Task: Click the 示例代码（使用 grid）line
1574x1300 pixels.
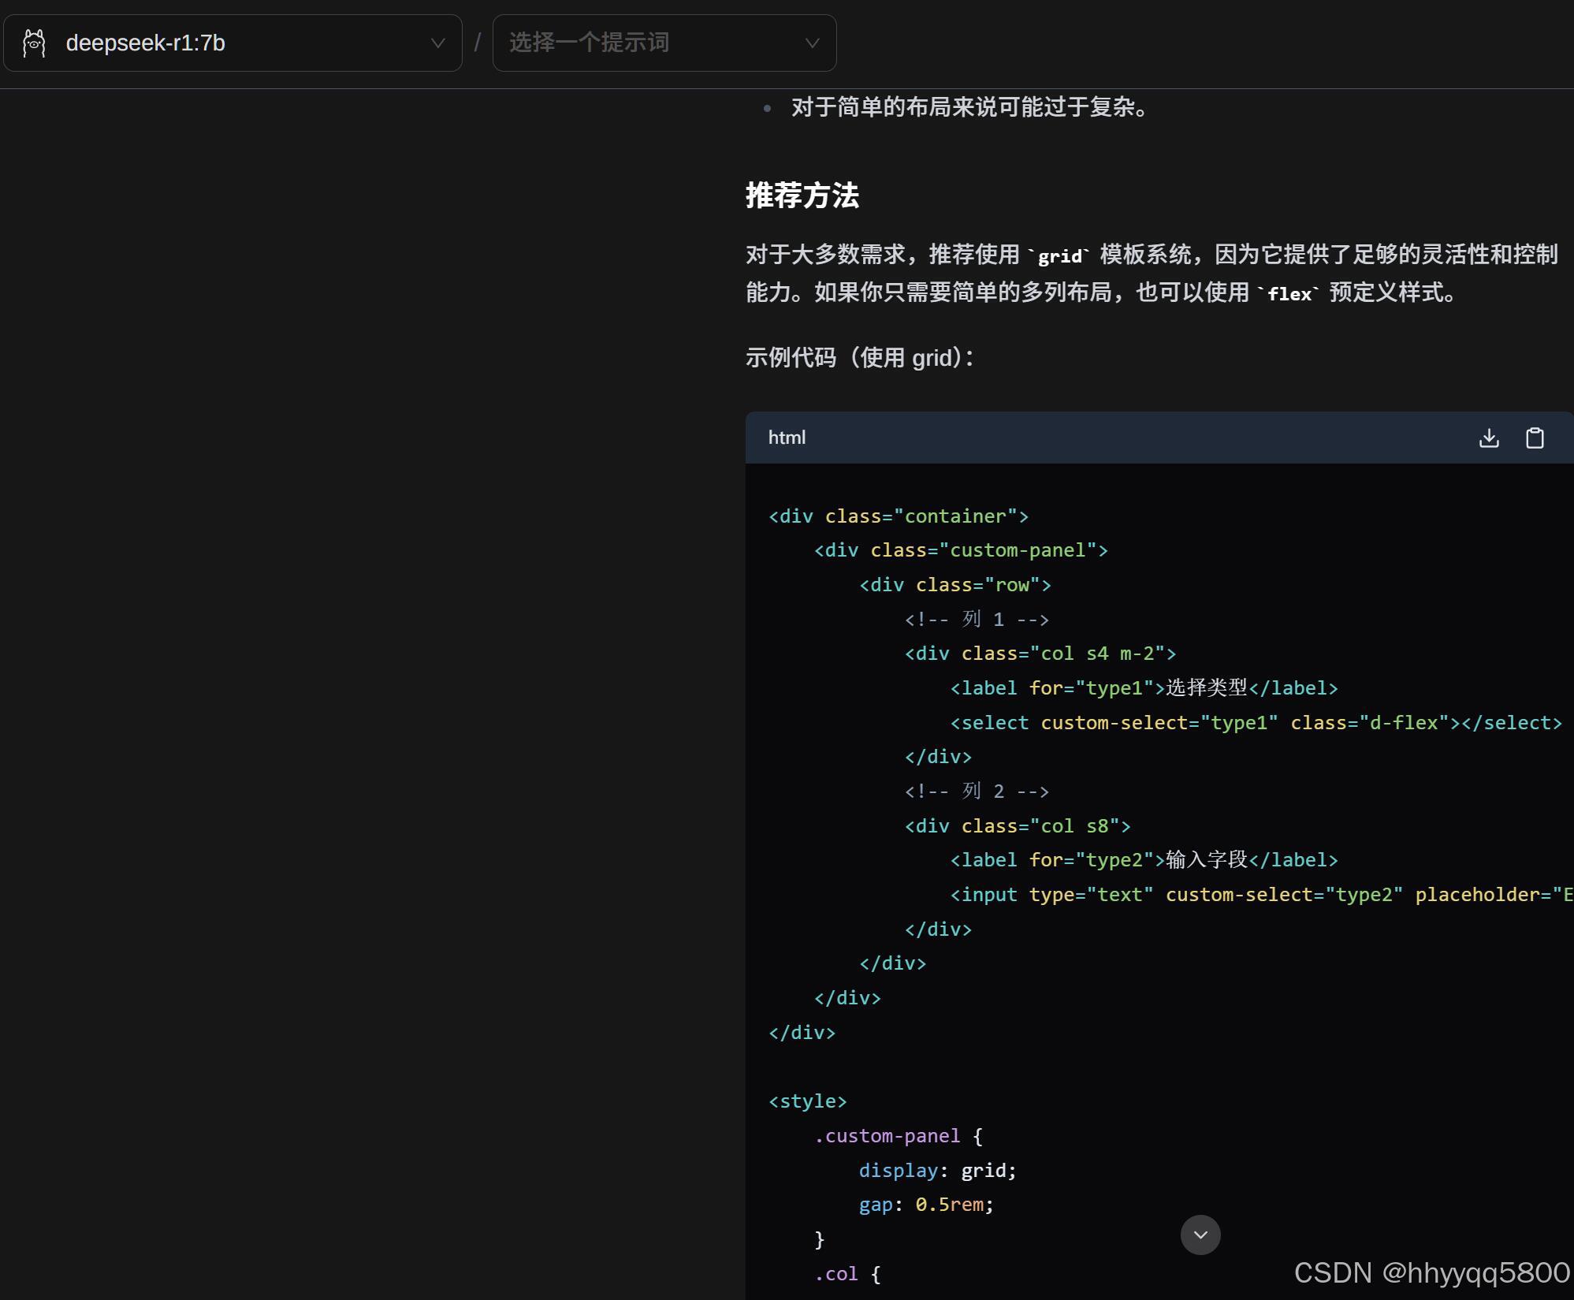Action: (859, 358)
